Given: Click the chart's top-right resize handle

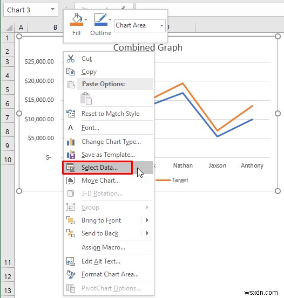Looking at the screenshot, I should click(278, 36).
